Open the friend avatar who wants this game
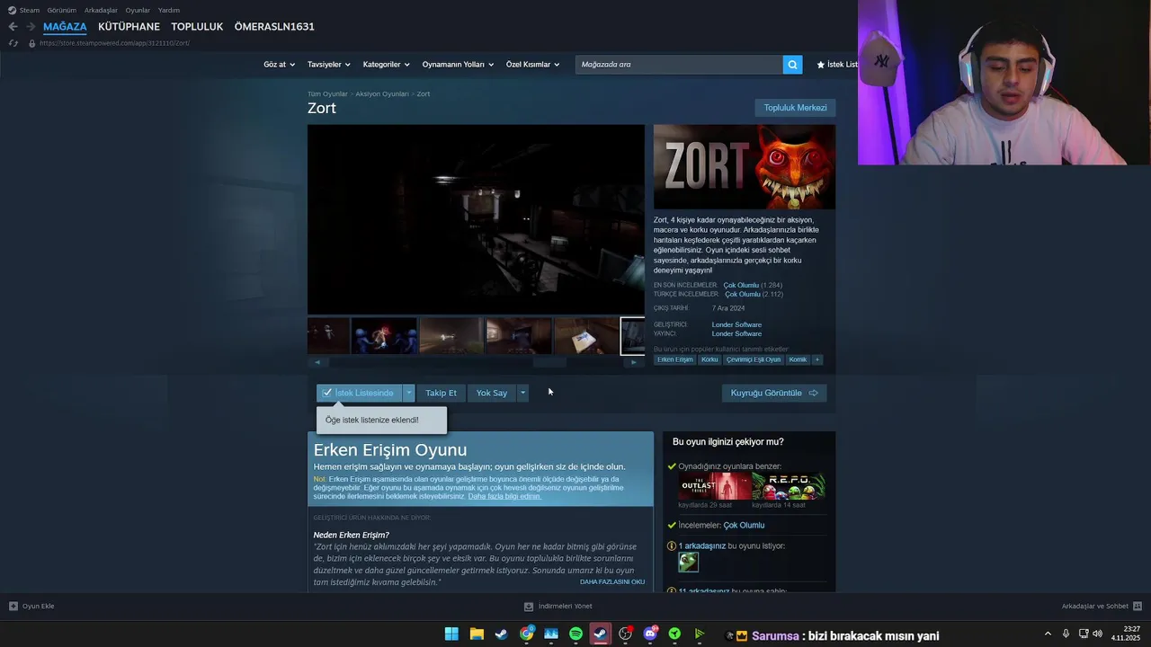This screenshot has width=1151, height=647. [688, 562]
